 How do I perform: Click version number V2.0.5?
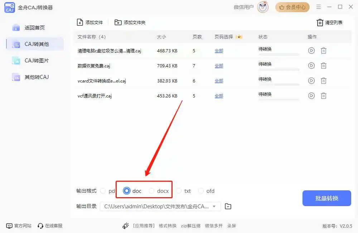click(346, 226)
